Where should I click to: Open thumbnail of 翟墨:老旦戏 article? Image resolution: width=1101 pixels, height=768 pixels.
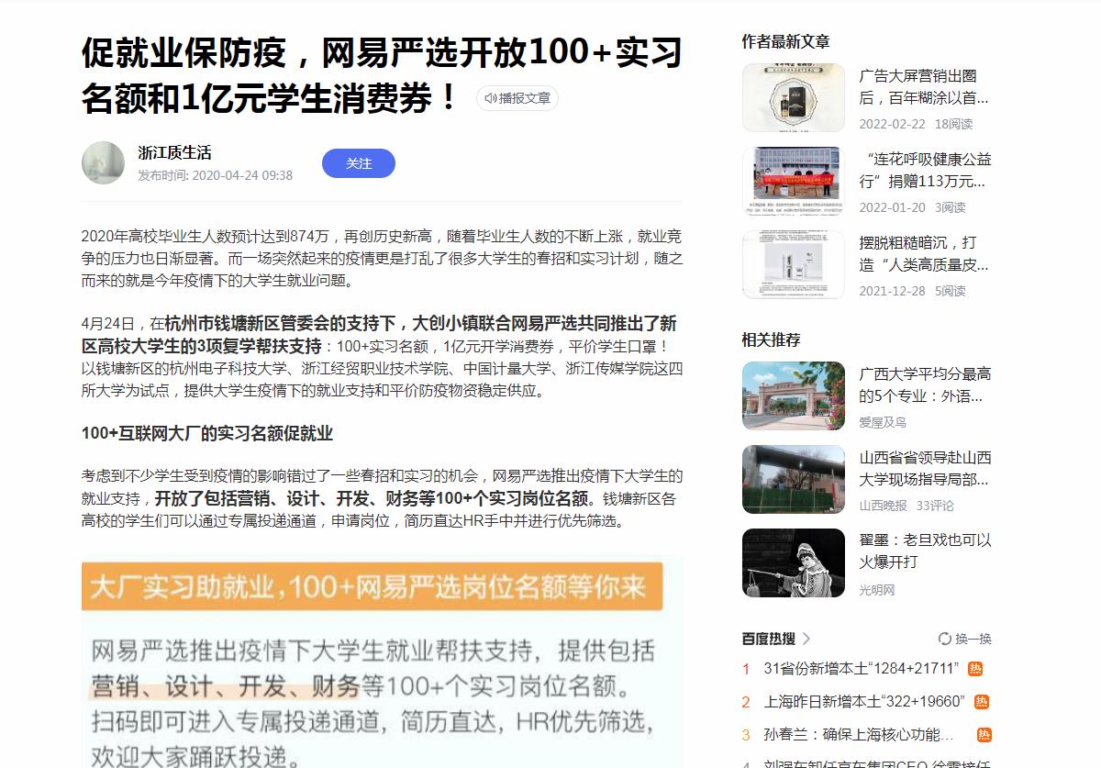tap(794, 562)
